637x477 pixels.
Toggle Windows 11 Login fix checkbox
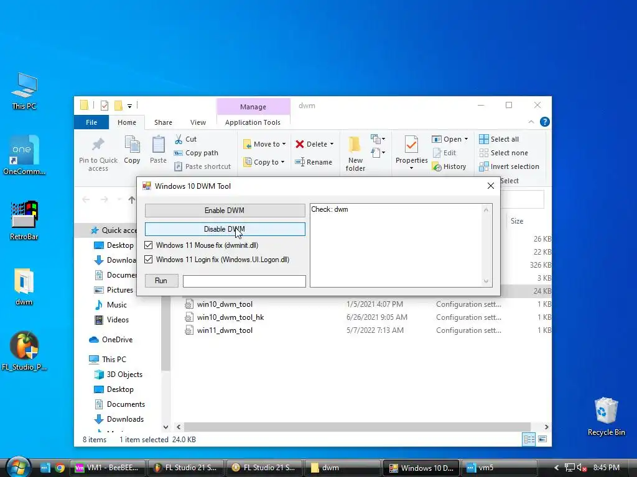148,260
